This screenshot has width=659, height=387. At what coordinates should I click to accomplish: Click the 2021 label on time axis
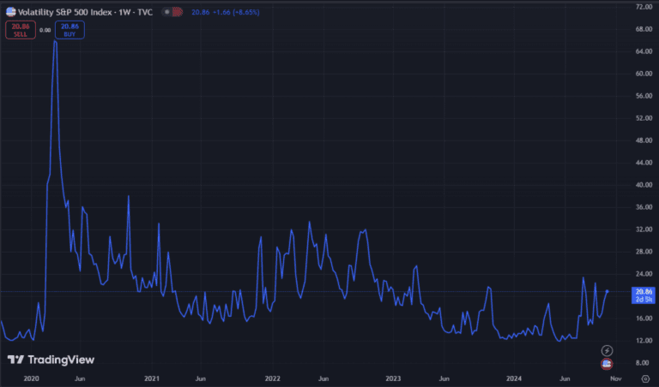[152, 378]
